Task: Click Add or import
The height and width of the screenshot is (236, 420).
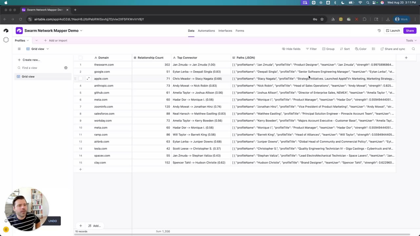Action: click(x=55, y=40)
